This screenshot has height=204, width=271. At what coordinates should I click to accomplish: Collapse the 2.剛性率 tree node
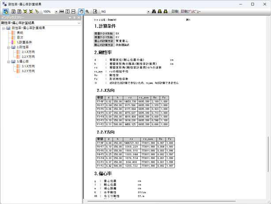8,47
